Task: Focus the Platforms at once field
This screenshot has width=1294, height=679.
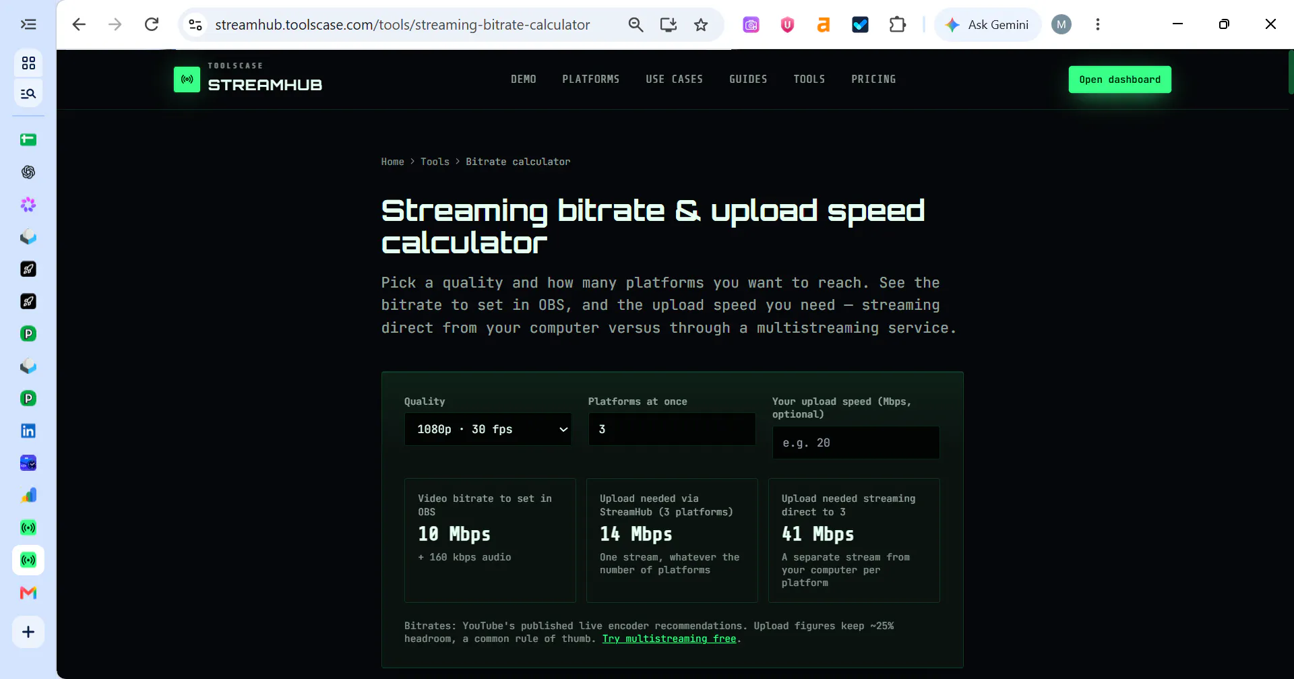Action: pos(672,429)
